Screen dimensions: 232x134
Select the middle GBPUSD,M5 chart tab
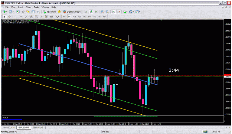[x=24, y=127]
